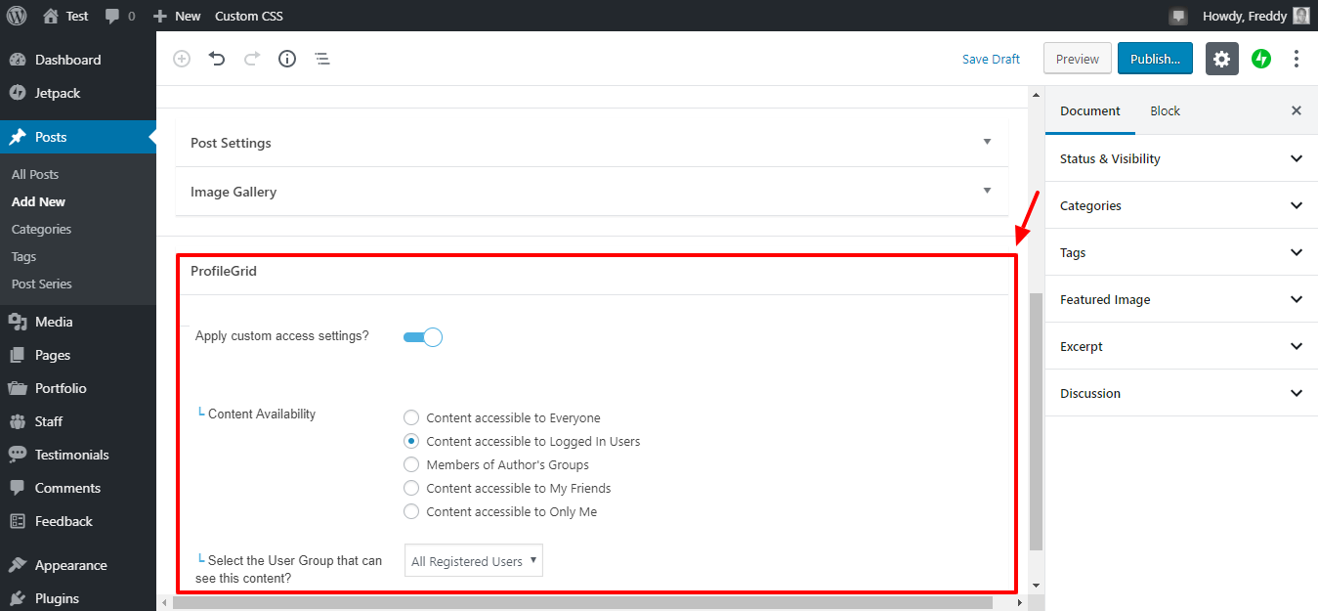
Task: Select Content accessible to Only Me
Action: [411, 512]
